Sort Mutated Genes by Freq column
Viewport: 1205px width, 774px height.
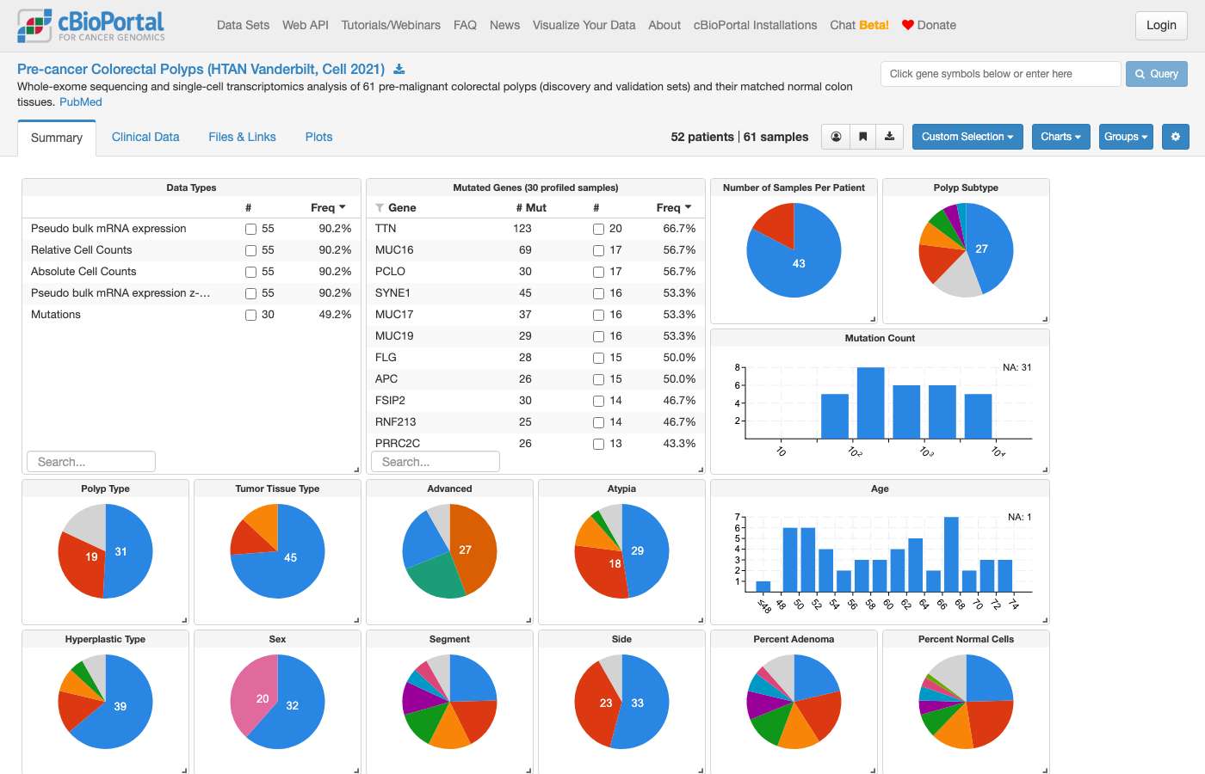coord(673,207)
